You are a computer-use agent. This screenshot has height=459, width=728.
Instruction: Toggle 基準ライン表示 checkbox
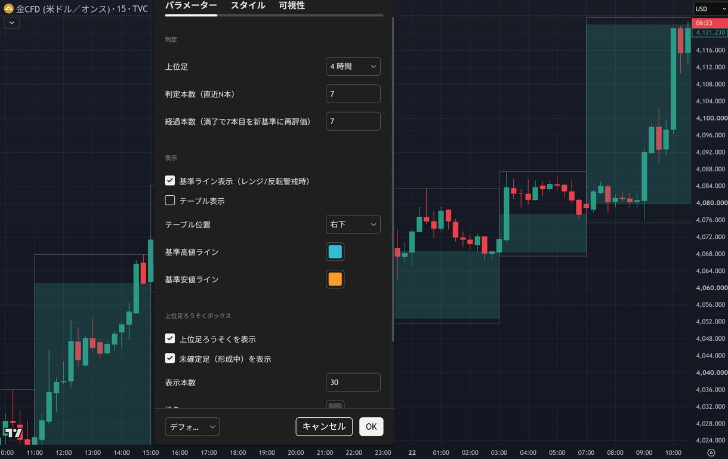click(170, 181)
